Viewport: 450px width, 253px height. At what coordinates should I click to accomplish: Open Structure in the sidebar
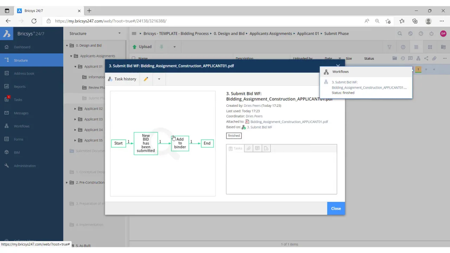[21, 60]
